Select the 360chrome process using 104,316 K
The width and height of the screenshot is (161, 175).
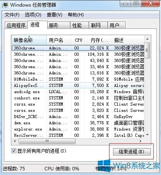(x=78, y=54)
